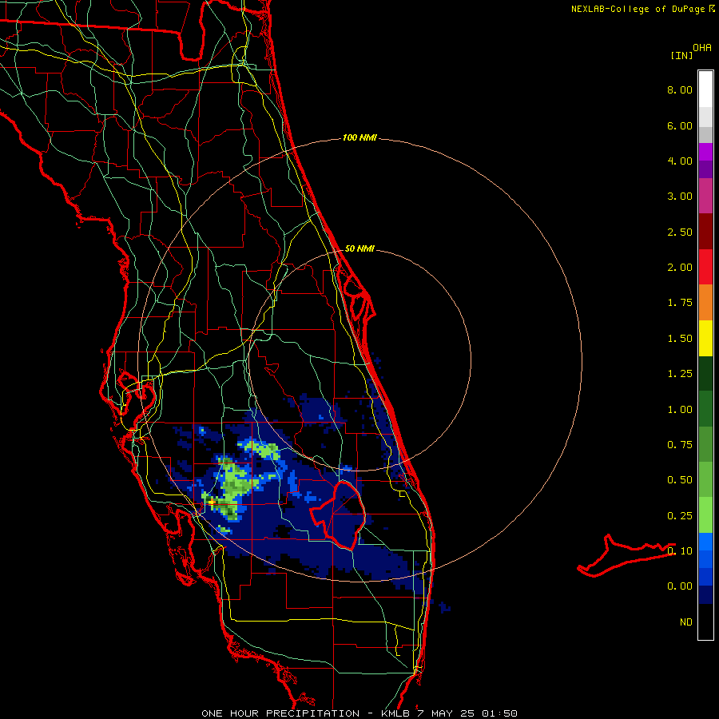This screenshot has width=719, height=719.
Task: Click the ND legend label
Action: coord(686,622)
